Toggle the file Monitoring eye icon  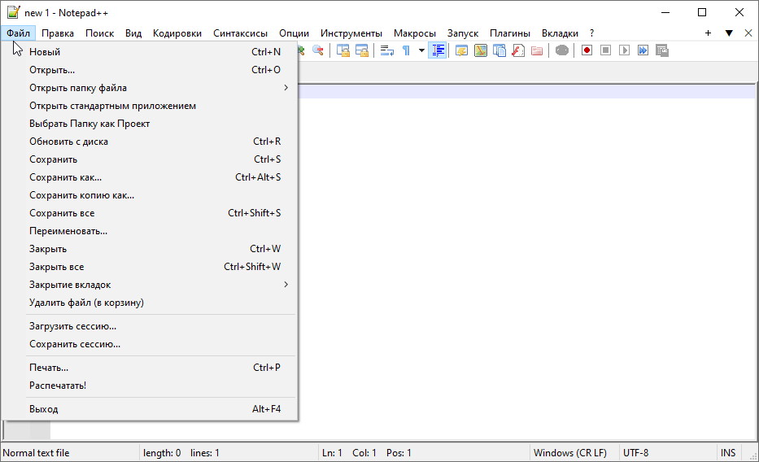coord(562,50)
